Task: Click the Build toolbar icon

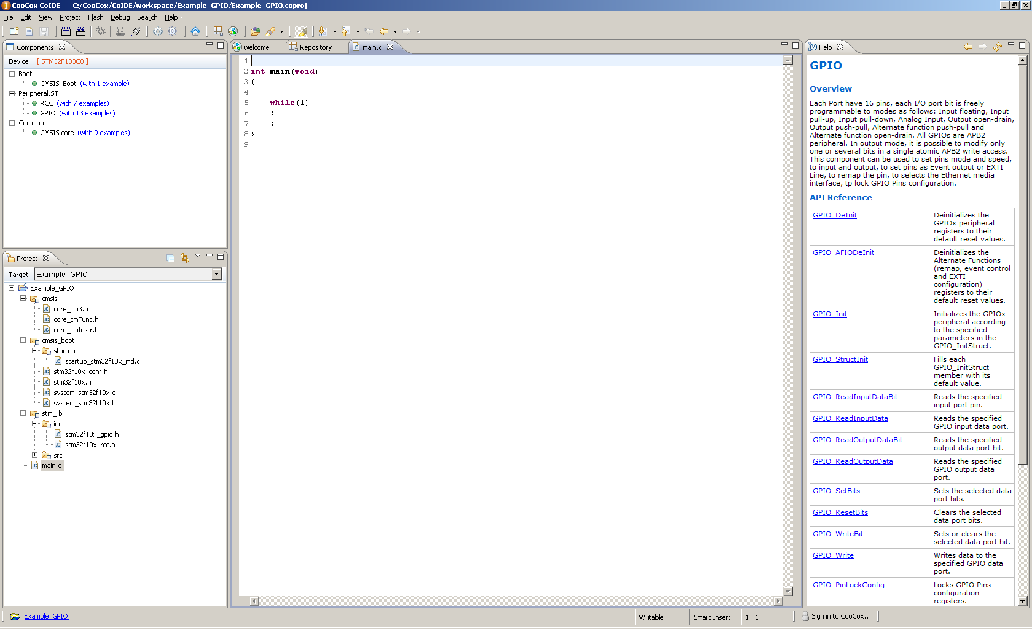Action: (66, 31)
